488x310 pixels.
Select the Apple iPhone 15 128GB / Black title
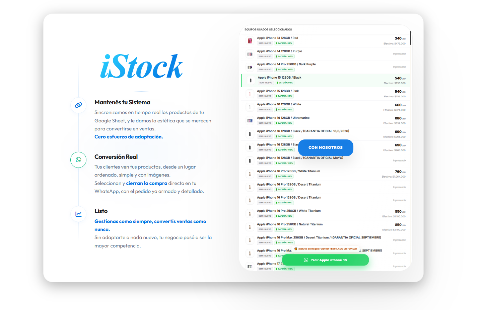[279, 78]
